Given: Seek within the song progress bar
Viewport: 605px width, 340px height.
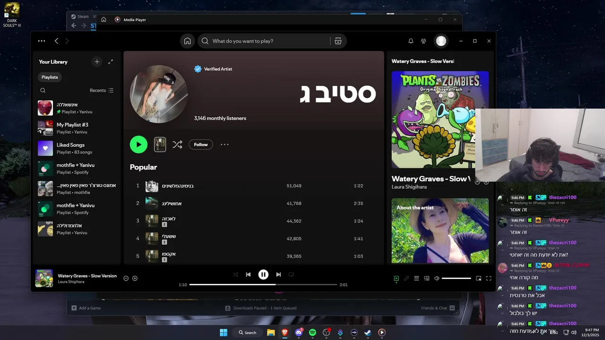Looking at the screenshot, I should tap(263, 285).
